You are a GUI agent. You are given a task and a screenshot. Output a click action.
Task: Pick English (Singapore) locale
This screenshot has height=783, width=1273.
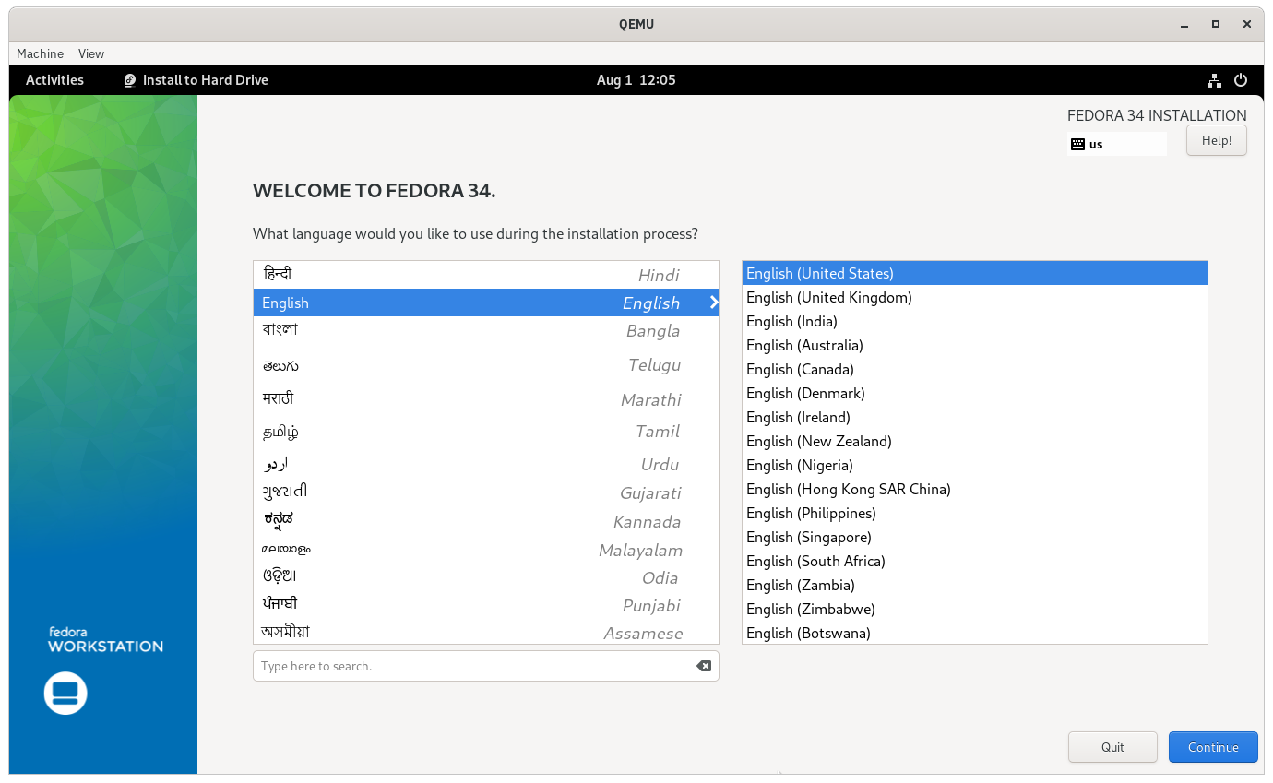(x=975, y=537)
